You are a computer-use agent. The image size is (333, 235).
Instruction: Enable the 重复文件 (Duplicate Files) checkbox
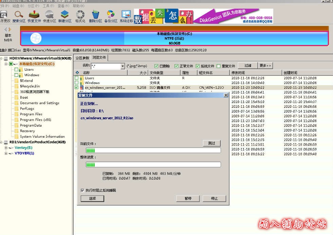click(x=219, y=66)
